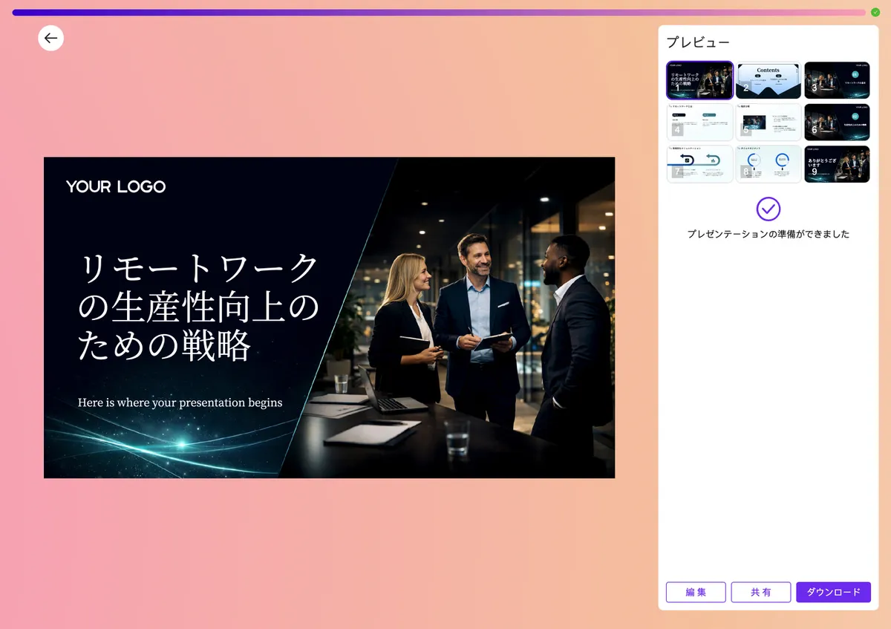
Task: Click the プレビュー panel heading
Action: pyautogui.click(x=697, y=42)
